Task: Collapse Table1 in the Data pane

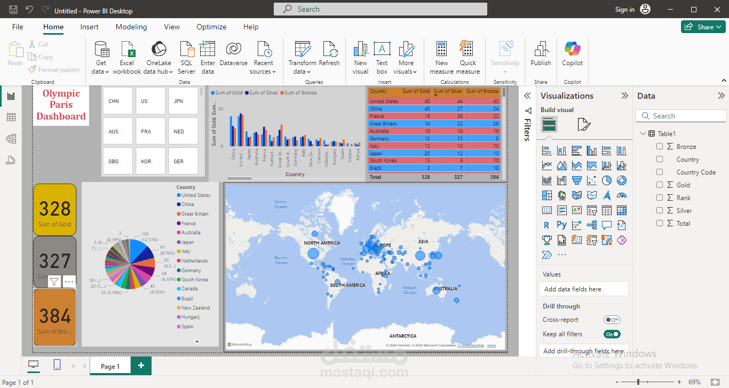Action: 642,133
